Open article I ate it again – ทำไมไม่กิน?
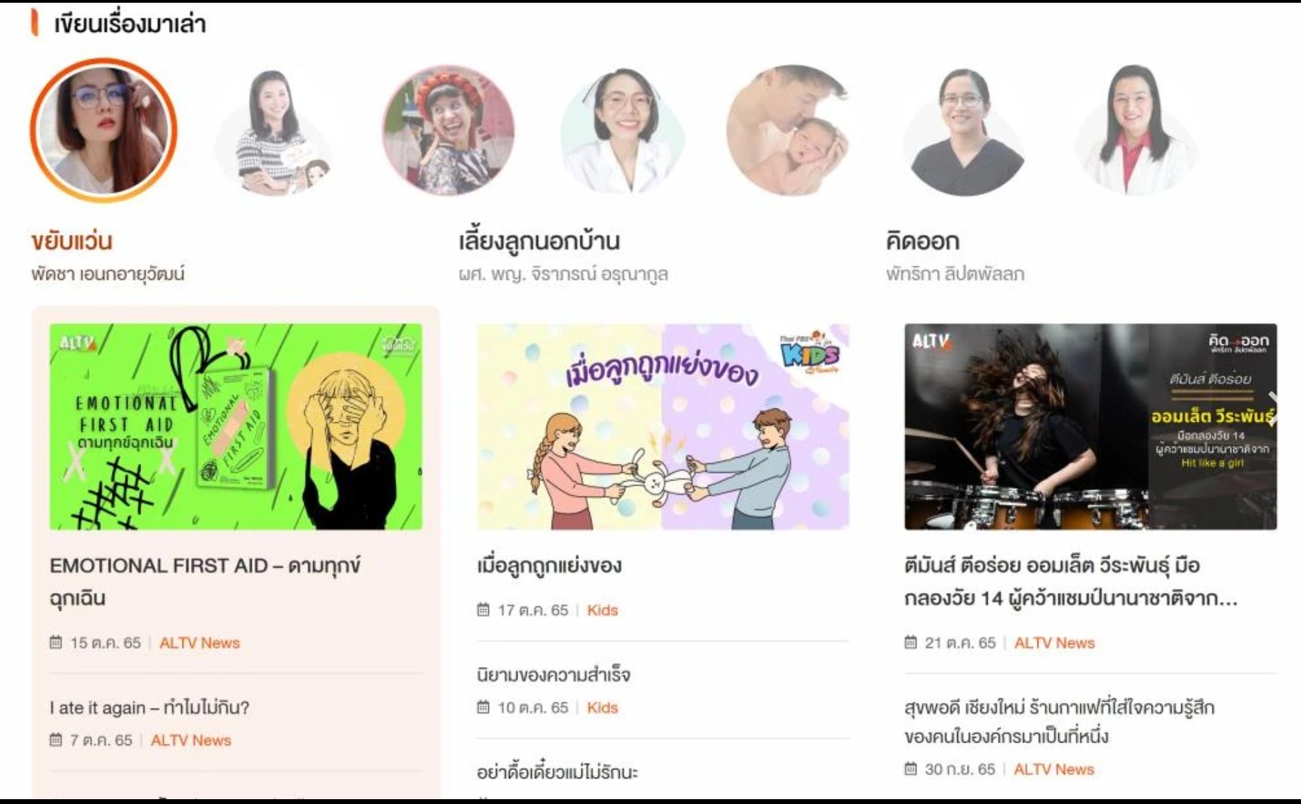Screen dimensions: 1301x804 (x=149, y=707)
